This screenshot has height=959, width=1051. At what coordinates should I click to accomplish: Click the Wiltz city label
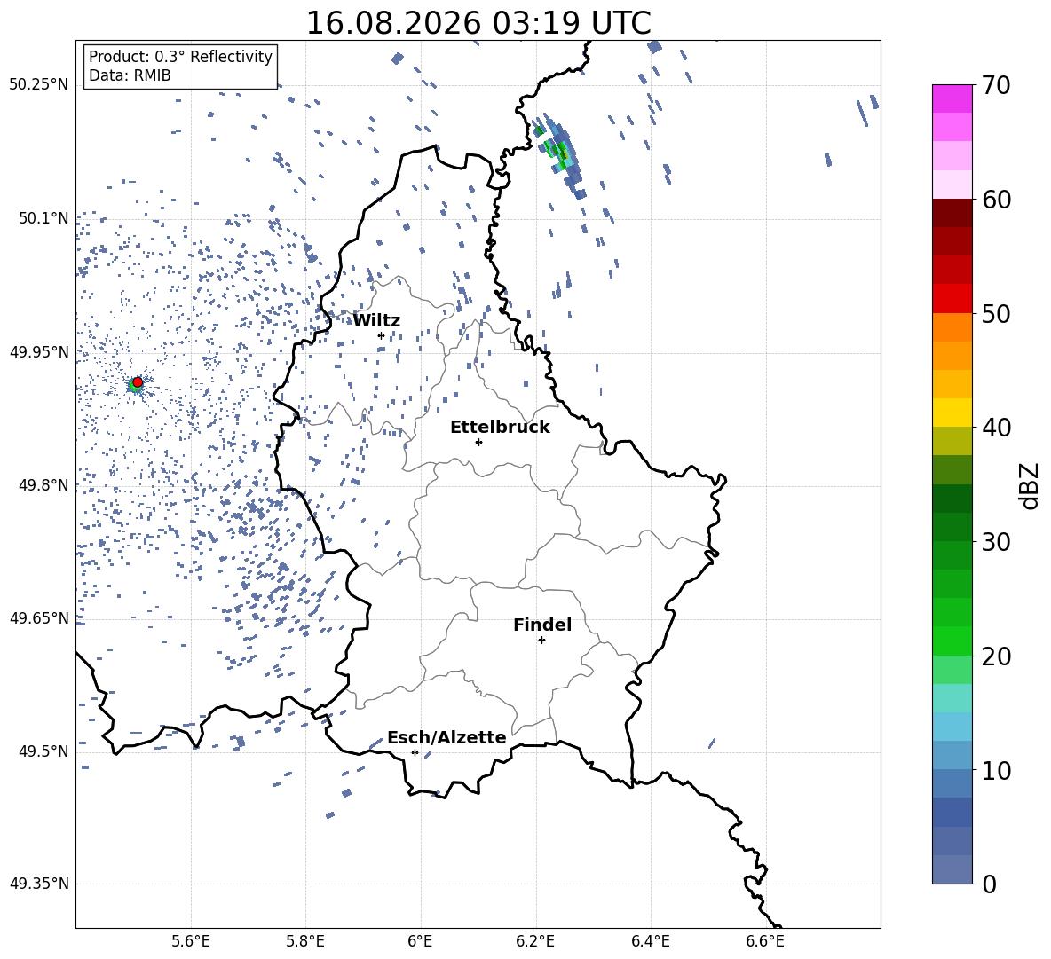point(376,321)
